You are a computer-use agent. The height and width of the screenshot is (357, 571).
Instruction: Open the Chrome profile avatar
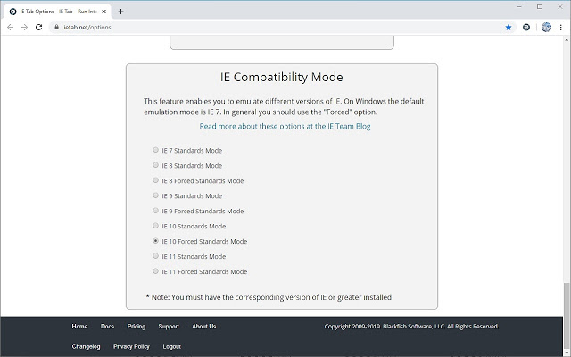(546, 28)
